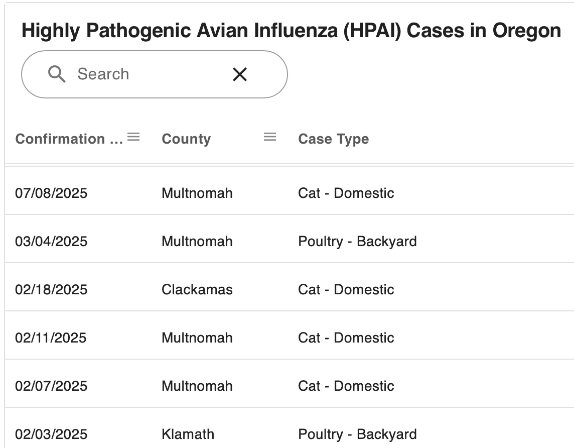Click the 02/07/2025 date cell
The width and height of the screenshot is (574, 448).
point(51,386)
